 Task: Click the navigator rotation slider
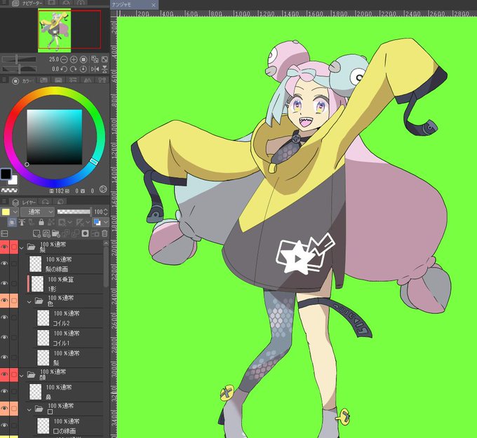[19, 69]
